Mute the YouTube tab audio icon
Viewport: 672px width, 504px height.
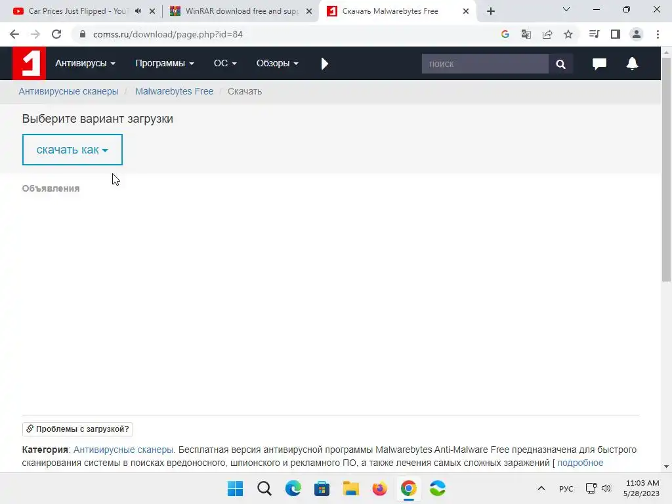coord(138,11)
